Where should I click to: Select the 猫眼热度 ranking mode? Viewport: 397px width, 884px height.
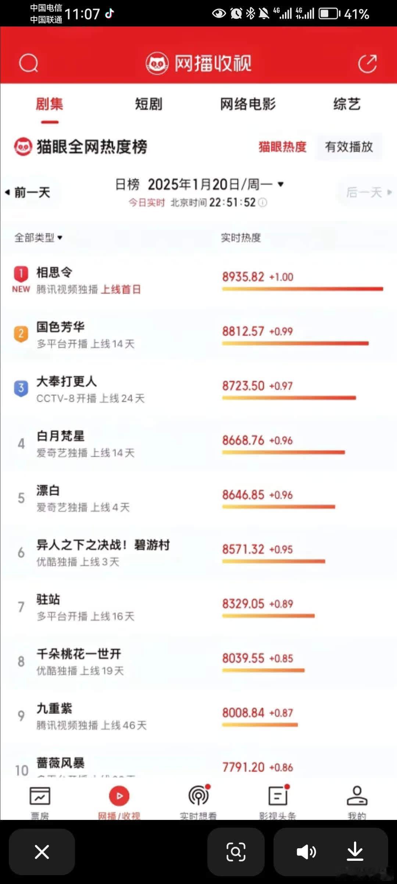tap(282, 147)
